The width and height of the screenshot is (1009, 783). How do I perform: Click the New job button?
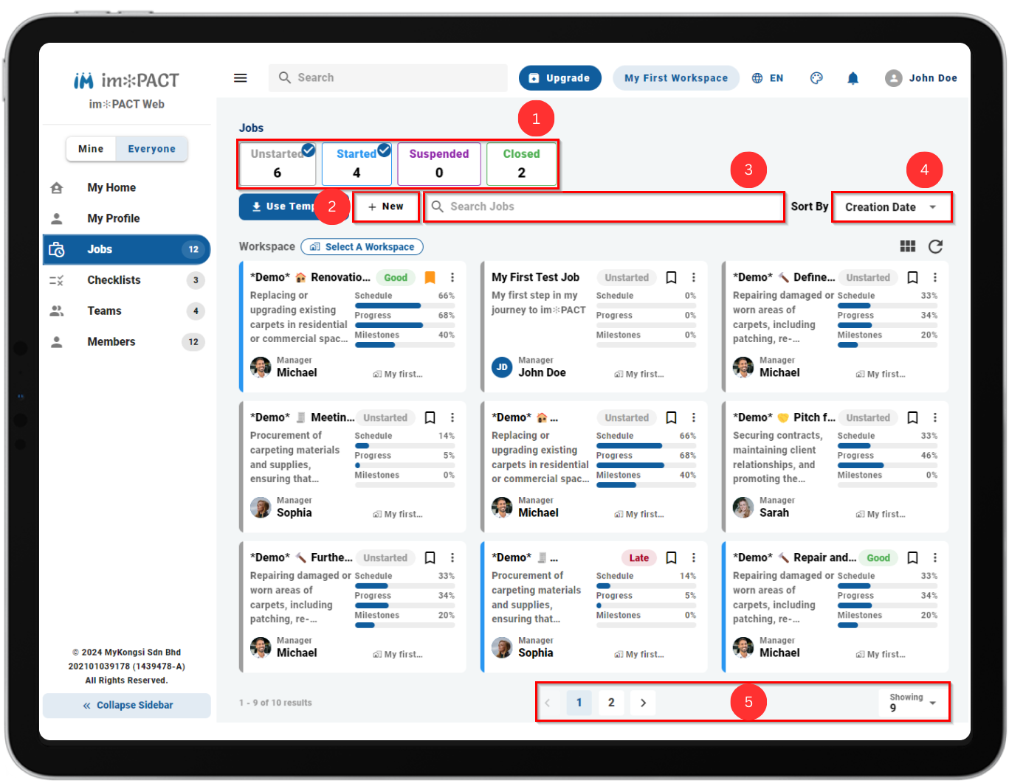(386, 207)
